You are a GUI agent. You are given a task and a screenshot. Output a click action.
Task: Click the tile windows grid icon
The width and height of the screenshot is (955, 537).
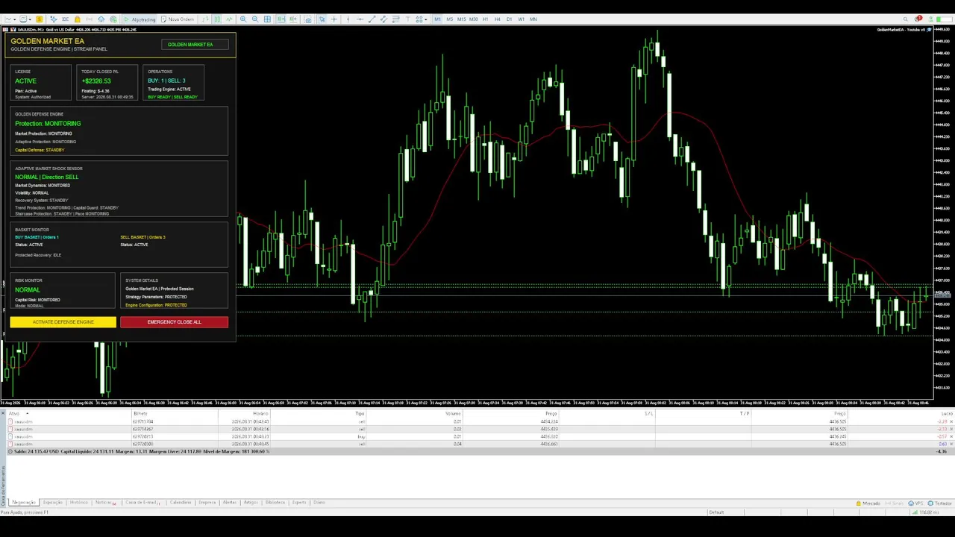click(267, 19)
